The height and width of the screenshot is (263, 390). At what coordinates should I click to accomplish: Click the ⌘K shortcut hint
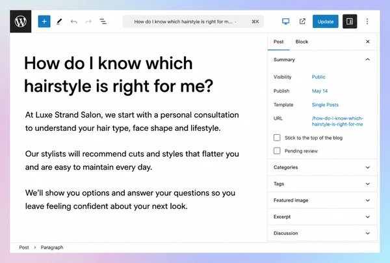coord(255,21)
